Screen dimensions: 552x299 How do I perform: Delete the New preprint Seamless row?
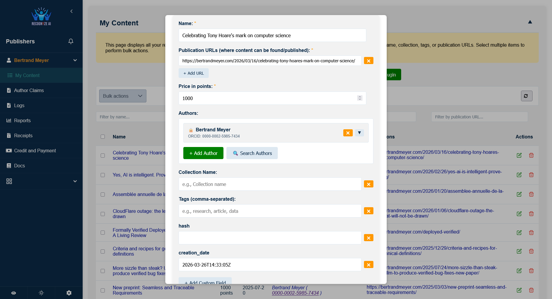(x=531, y=290)
